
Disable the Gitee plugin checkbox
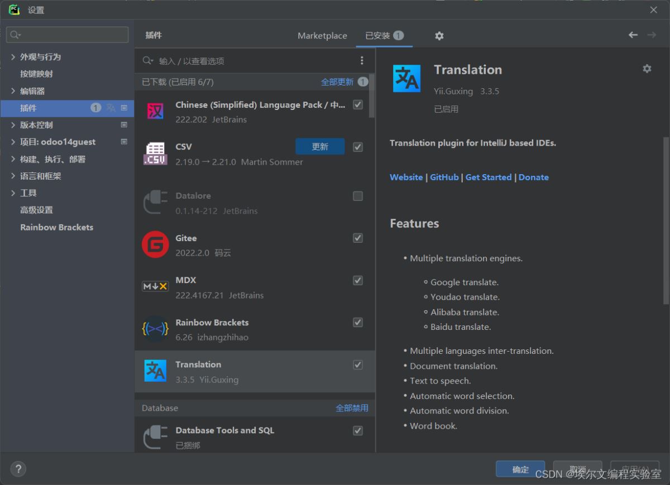pyautogui.click(x=358, y=238)
